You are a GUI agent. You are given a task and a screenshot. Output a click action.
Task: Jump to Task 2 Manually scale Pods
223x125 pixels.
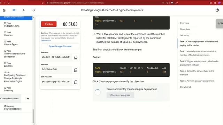point(198,53)
